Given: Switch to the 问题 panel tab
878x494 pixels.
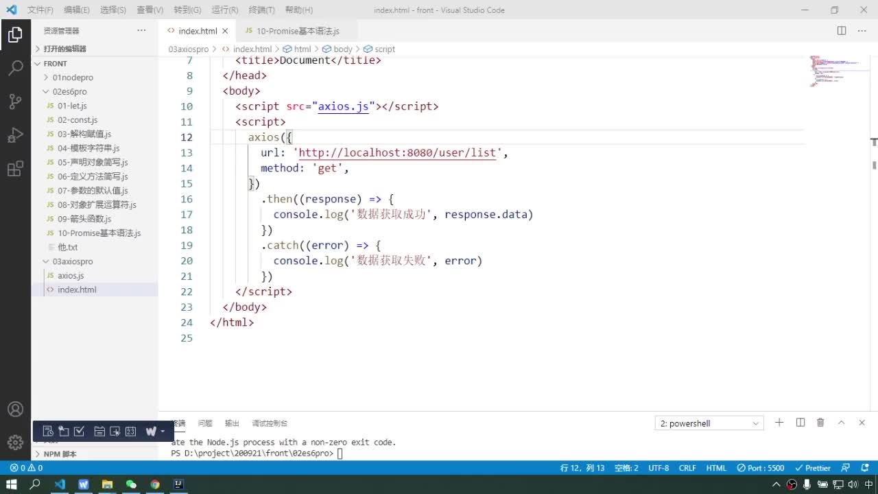Looking at the screenshot, I should click(205, 423).
